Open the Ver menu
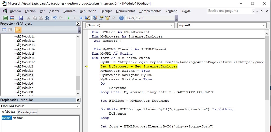271x132 pixels. click(42, 11)
